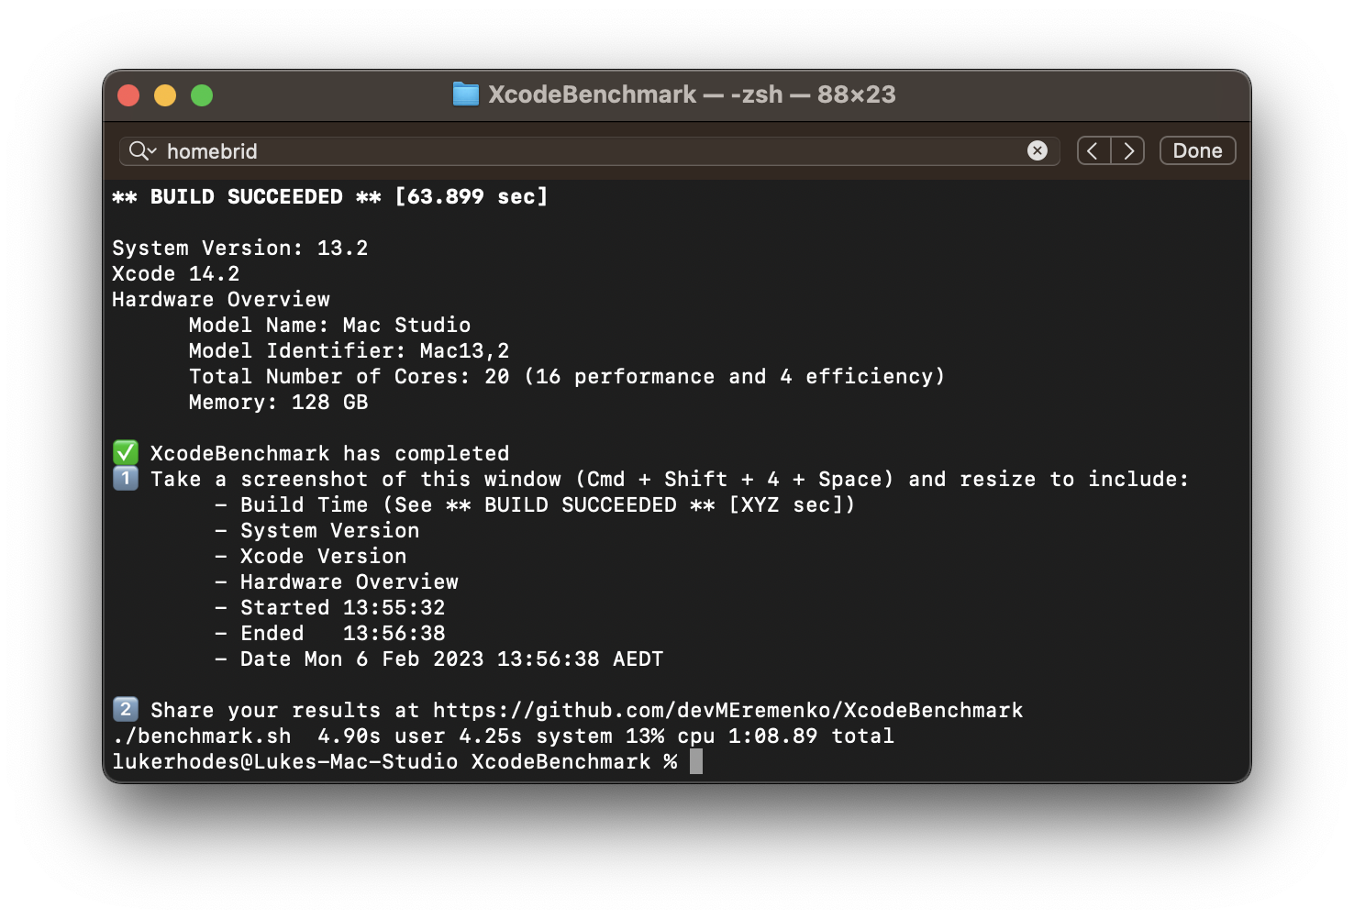Click './benchmark.sh' timing line
1354x919 pixels.
click(x=503, y=736)
